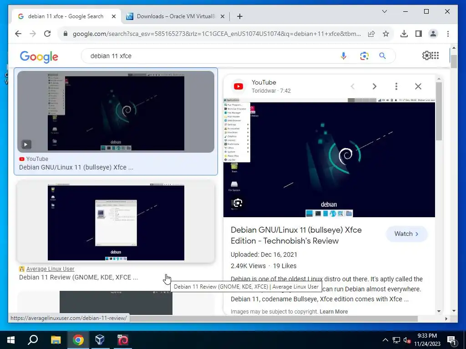
Task: Open the red recorder app on taskbar
Action: [x=122, y=340]
